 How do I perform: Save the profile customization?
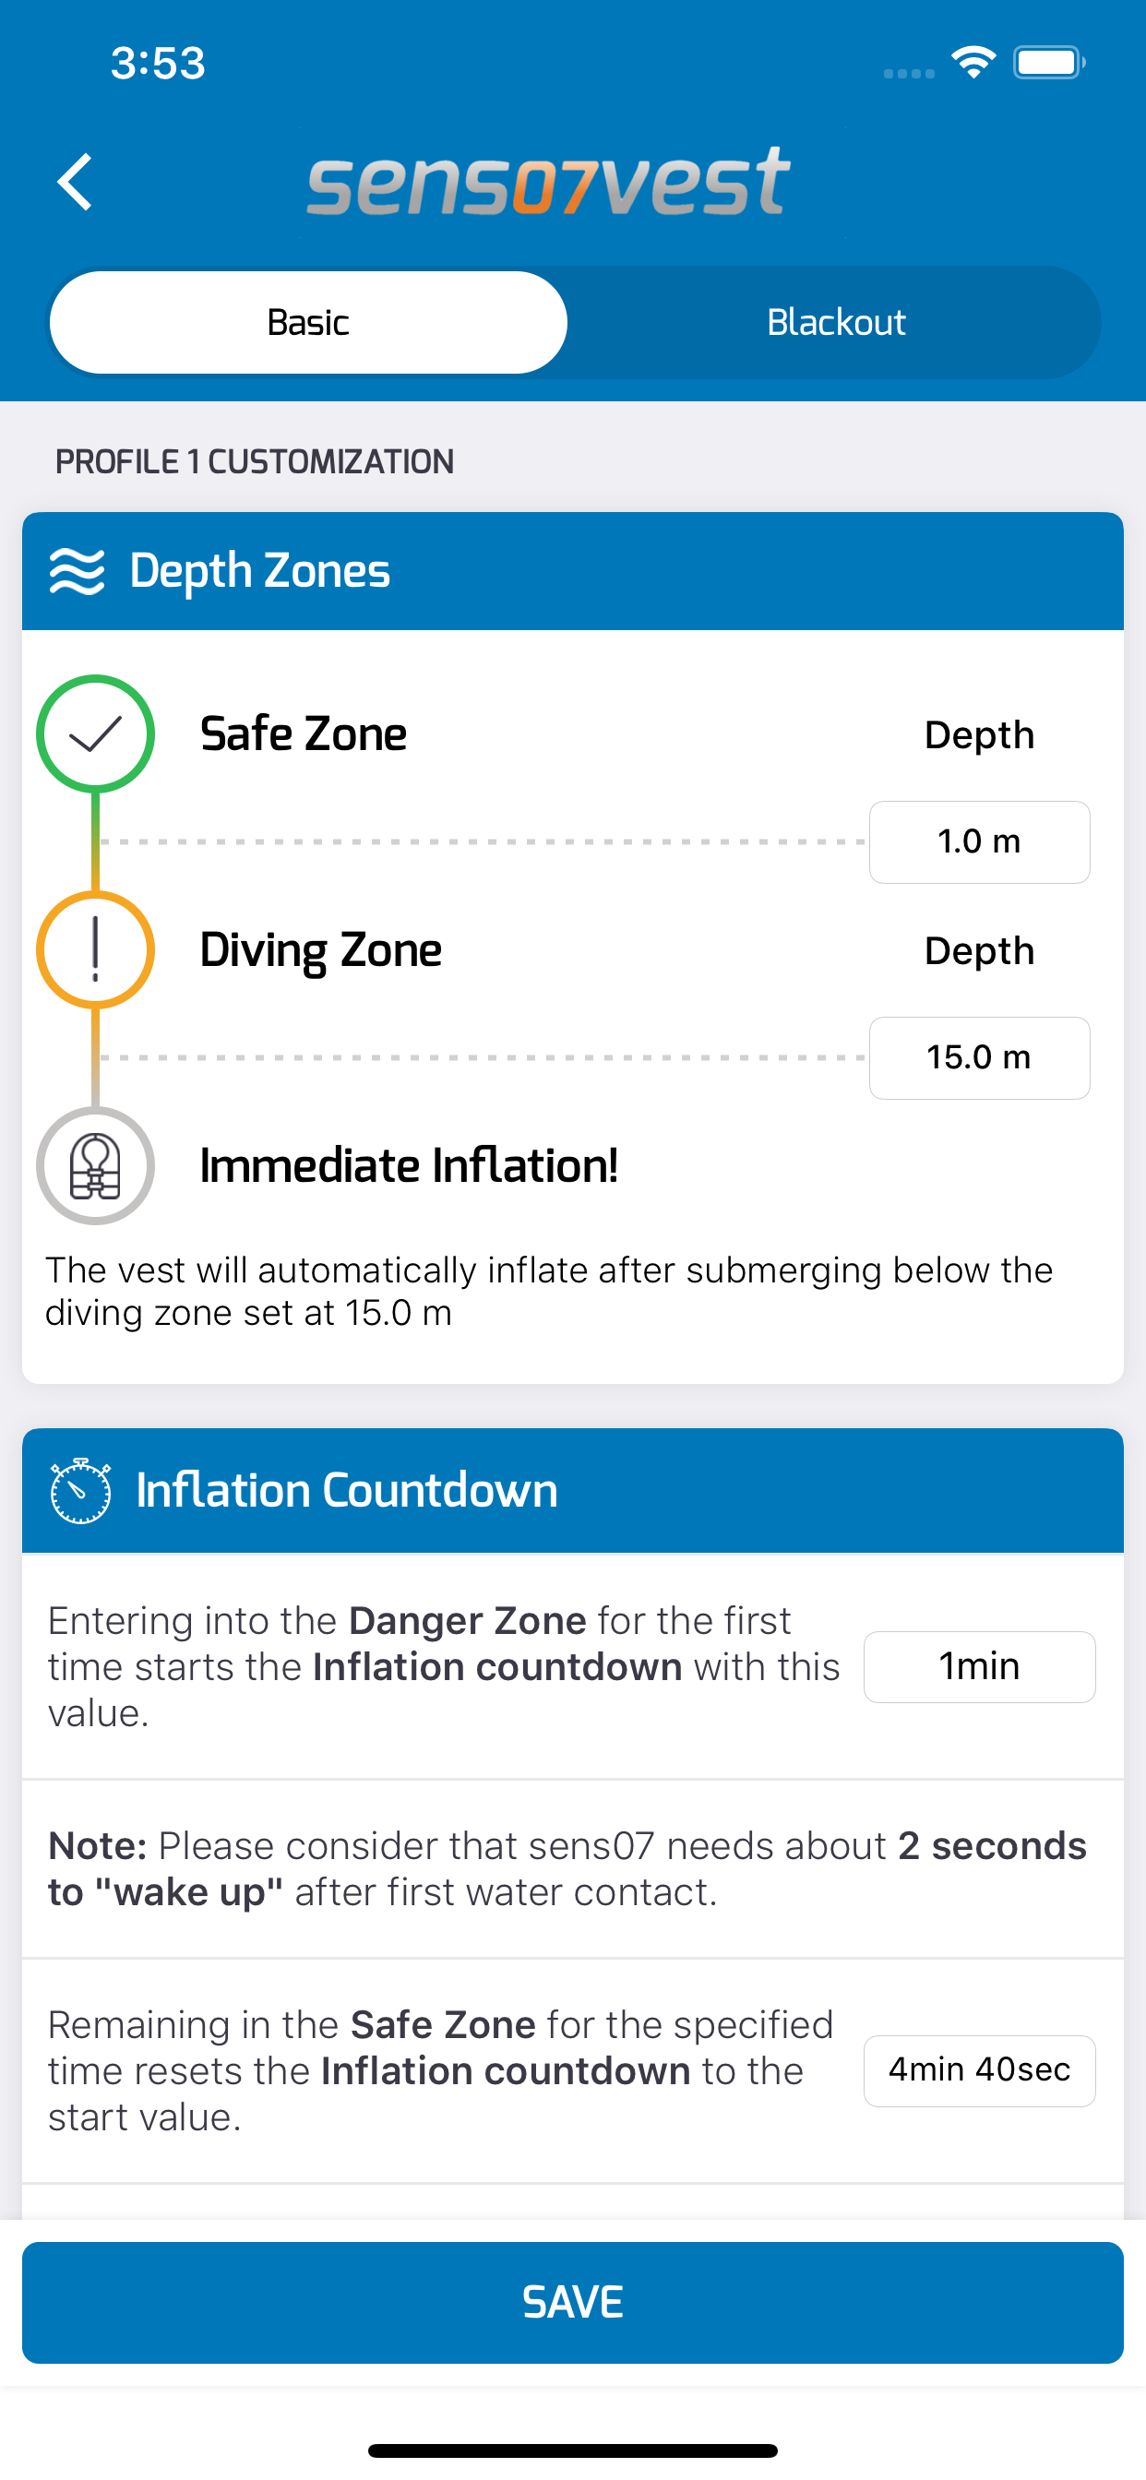(x=573, y=2302)
